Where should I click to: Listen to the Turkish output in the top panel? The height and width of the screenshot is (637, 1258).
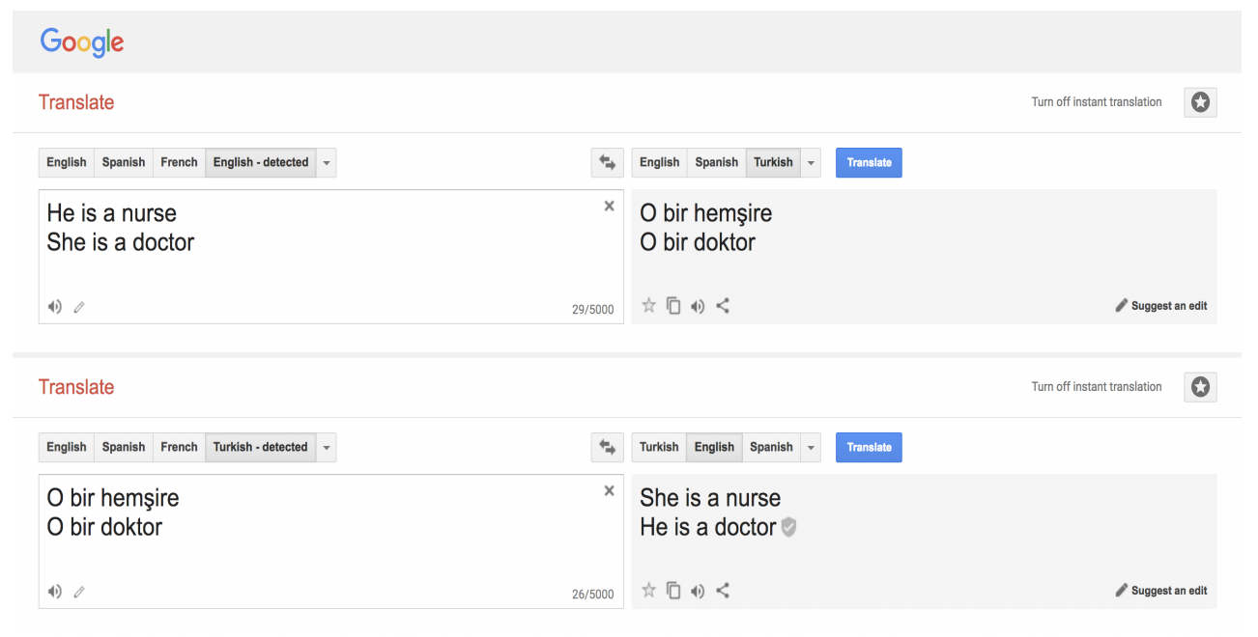698,306
